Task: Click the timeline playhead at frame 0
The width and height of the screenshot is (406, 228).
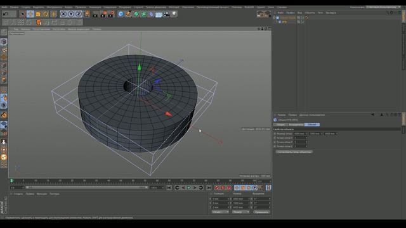Action: (x=11, y=181)
